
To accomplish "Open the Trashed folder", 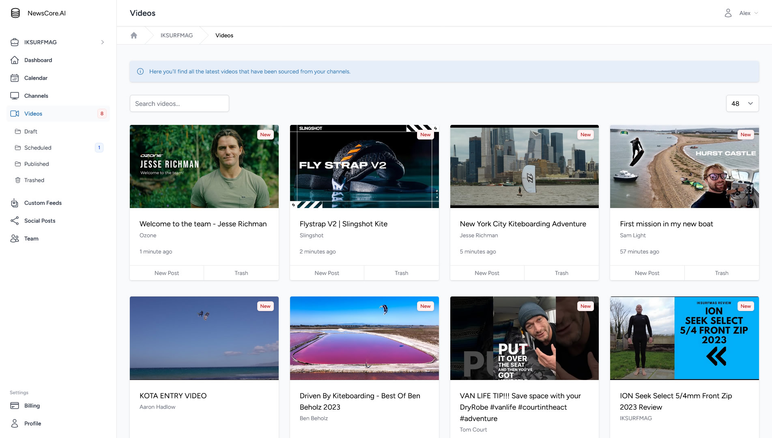I will click(34, 180).
